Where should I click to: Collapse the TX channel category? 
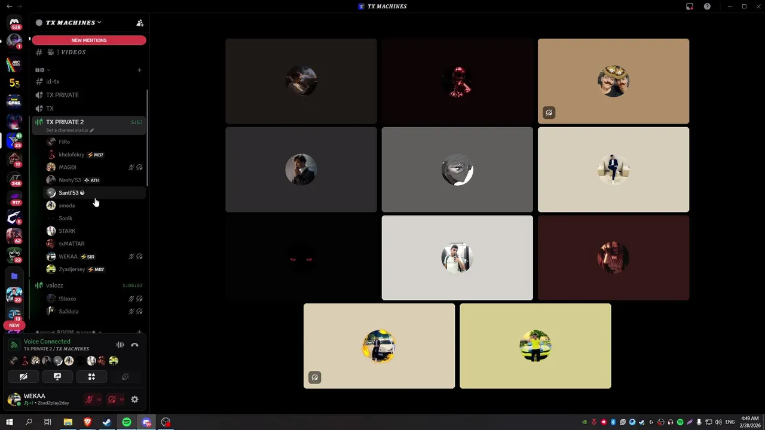[x=42, y=70]
